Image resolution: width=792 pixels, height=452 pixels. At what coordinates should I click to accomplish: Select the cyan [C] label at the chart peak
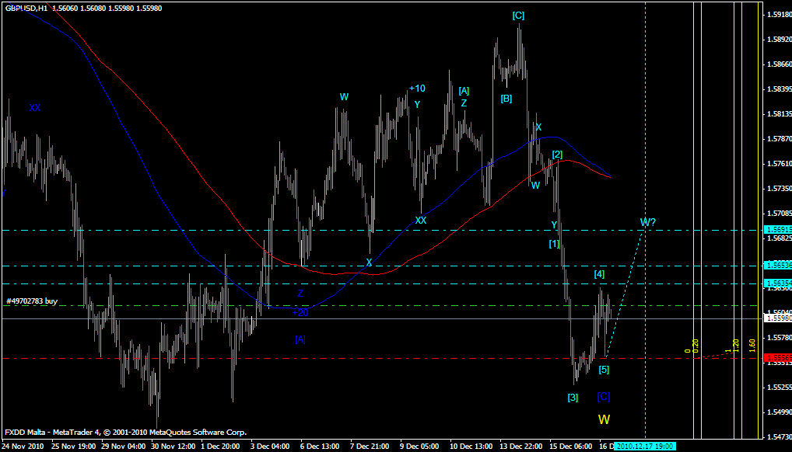coord(518,16)
